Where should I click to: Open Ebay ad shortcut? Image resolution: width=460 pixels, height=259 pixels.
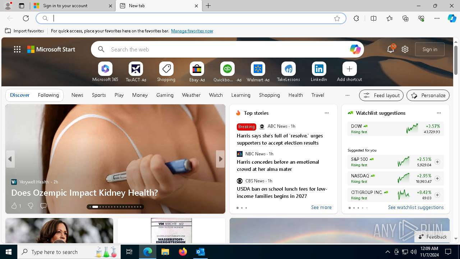pyautogui.click(x=197, y=72)
